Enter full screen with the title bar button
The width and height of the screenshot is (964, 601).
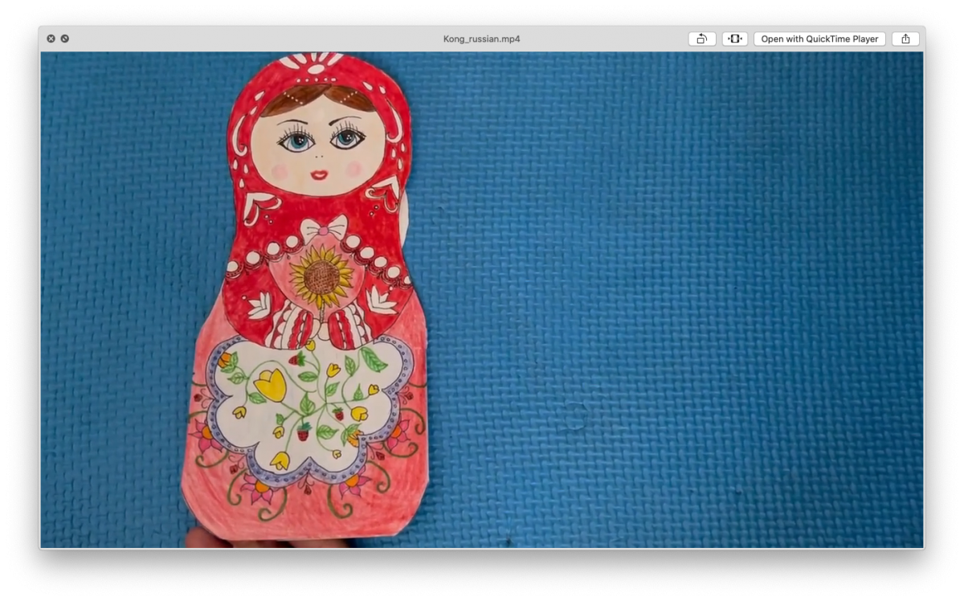click(65, 39)
